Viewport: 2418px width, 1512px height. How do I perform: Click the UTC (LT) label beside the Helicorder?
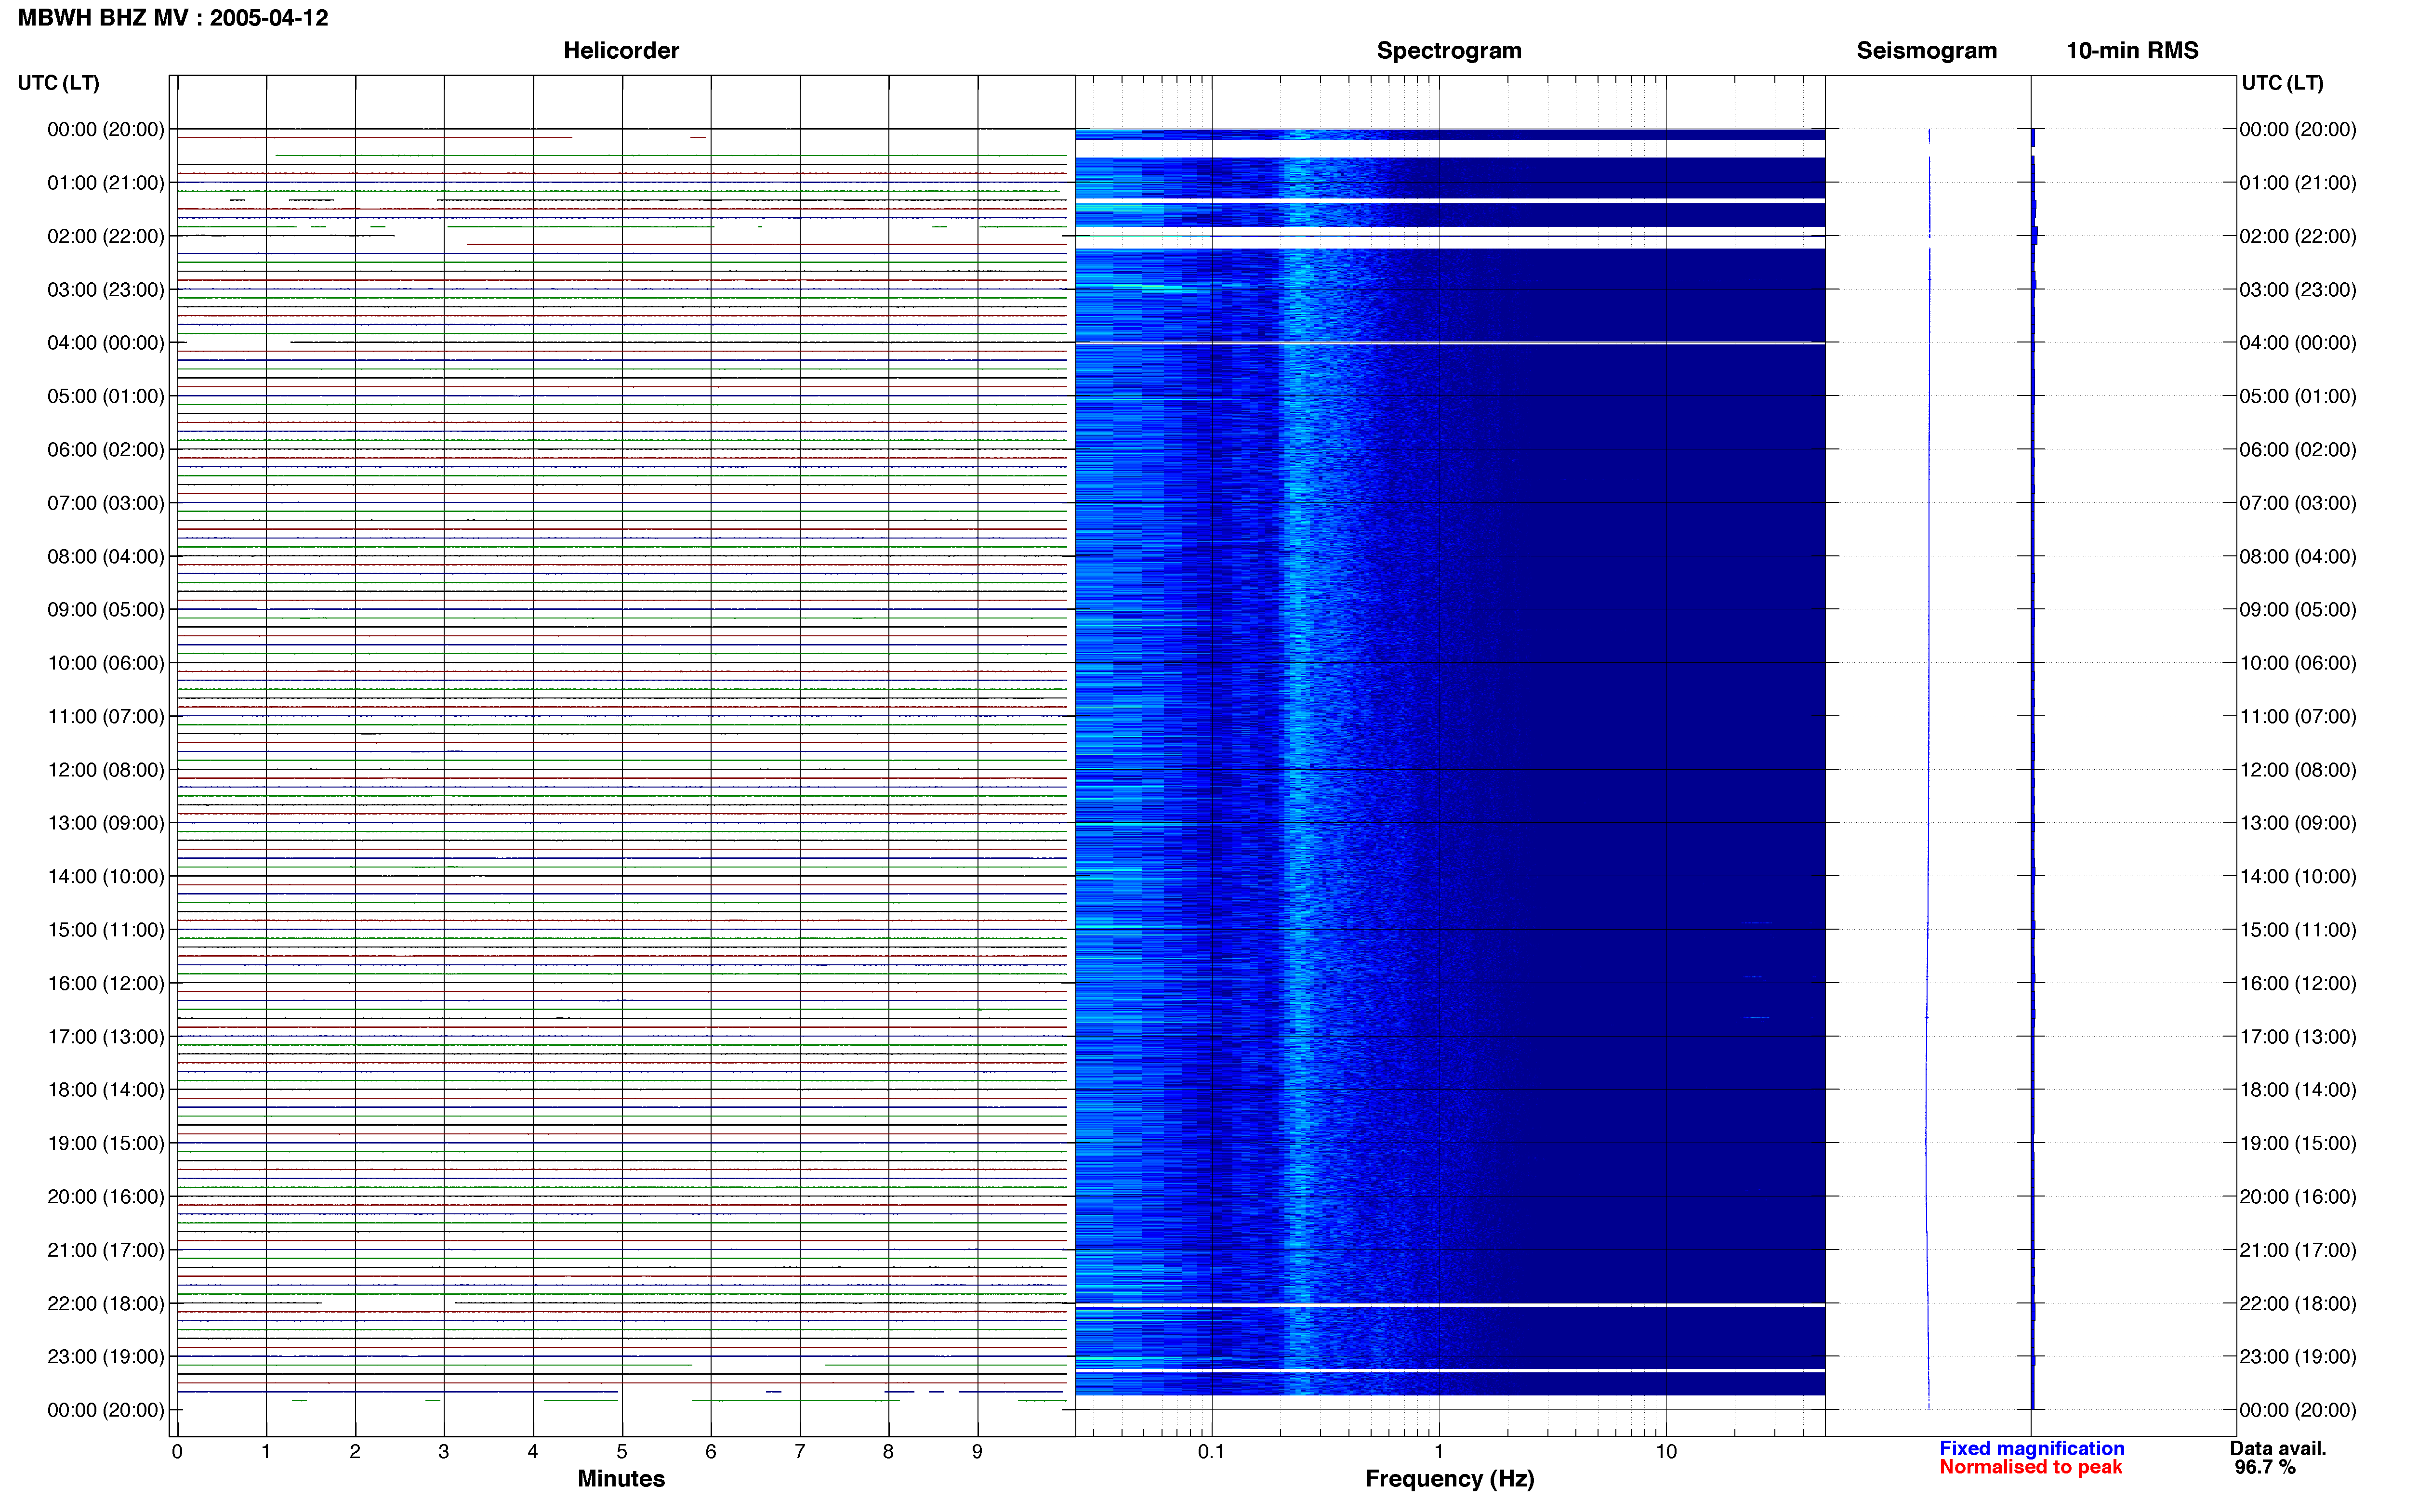[x=59, y=83]
